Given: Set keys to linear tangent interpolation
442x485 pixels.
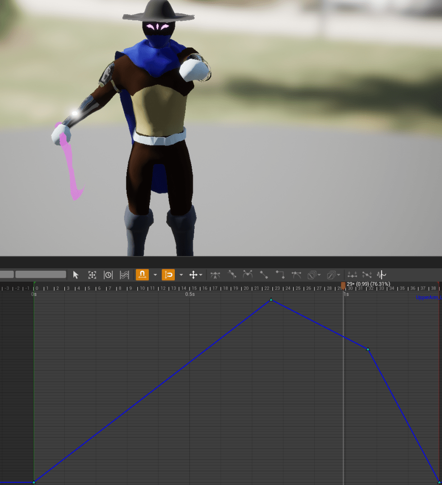Looking at the screenshot, I should click(x=264, y=275).
